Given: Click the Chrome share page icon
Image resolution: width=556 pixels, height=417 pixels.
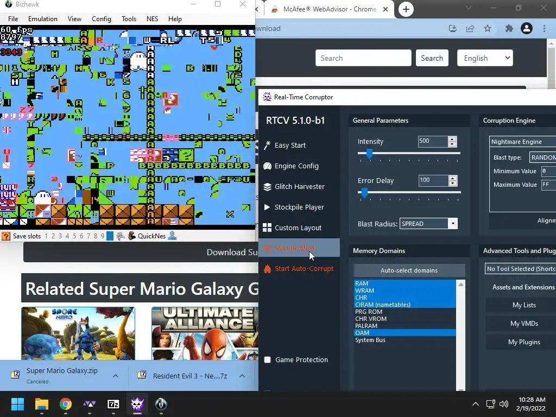Looking at the screenshot, I should click(x=470, y=28).
